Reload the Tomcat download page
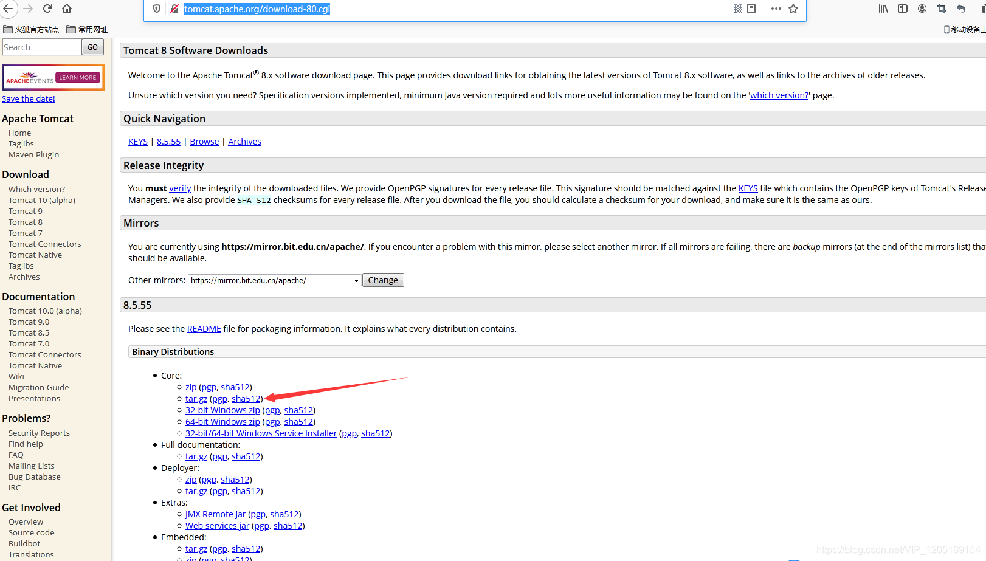Viewport: 986px width, 561px height. coord(47,9)
